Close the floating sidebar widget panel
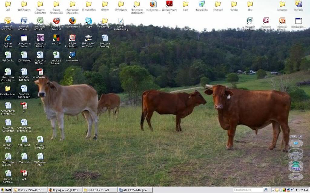 coord(300,137)
